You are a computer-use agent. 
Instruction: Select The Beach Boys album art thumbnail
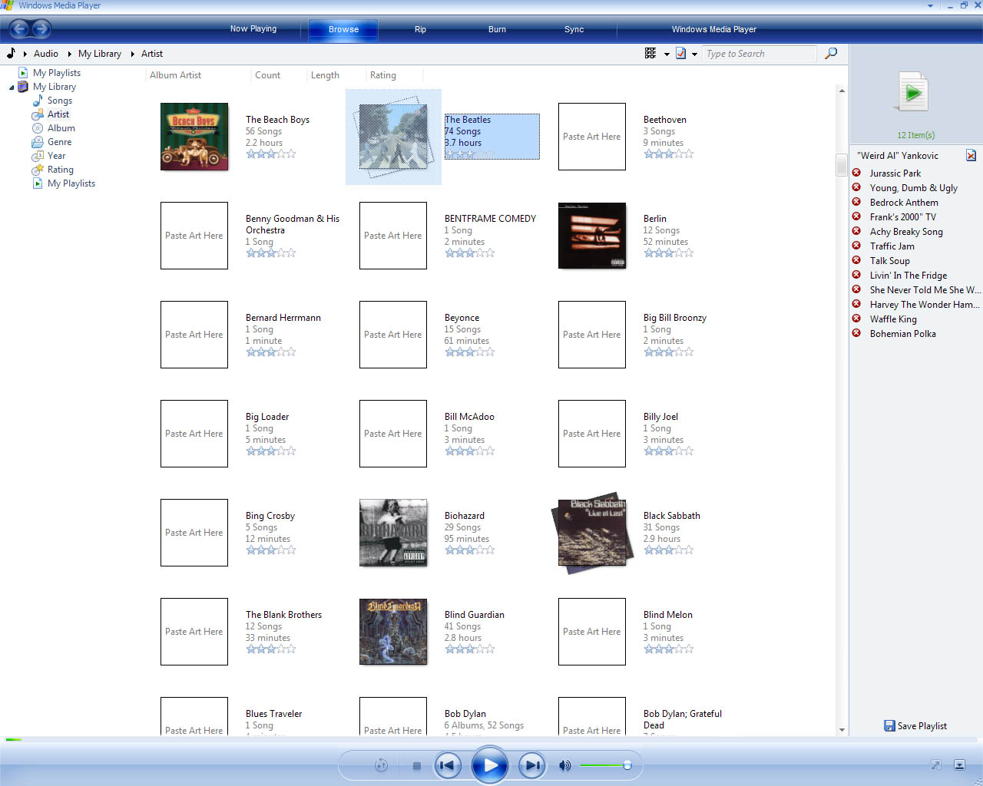(194, 137)
